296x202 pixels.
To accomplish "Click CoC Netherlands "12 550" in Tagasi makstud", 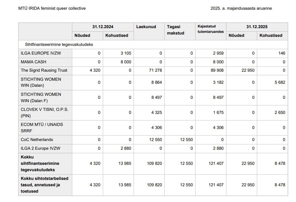I will pyautogui.click(x=186, y=140).
